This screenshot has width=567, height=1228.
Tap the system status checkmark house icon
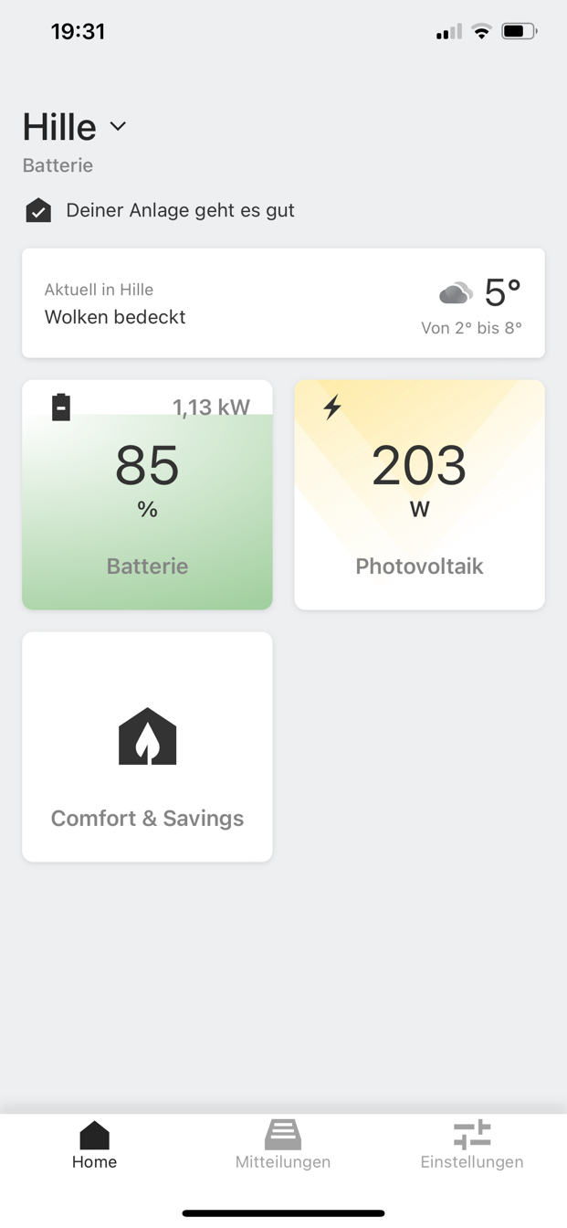tap(38, 210)
